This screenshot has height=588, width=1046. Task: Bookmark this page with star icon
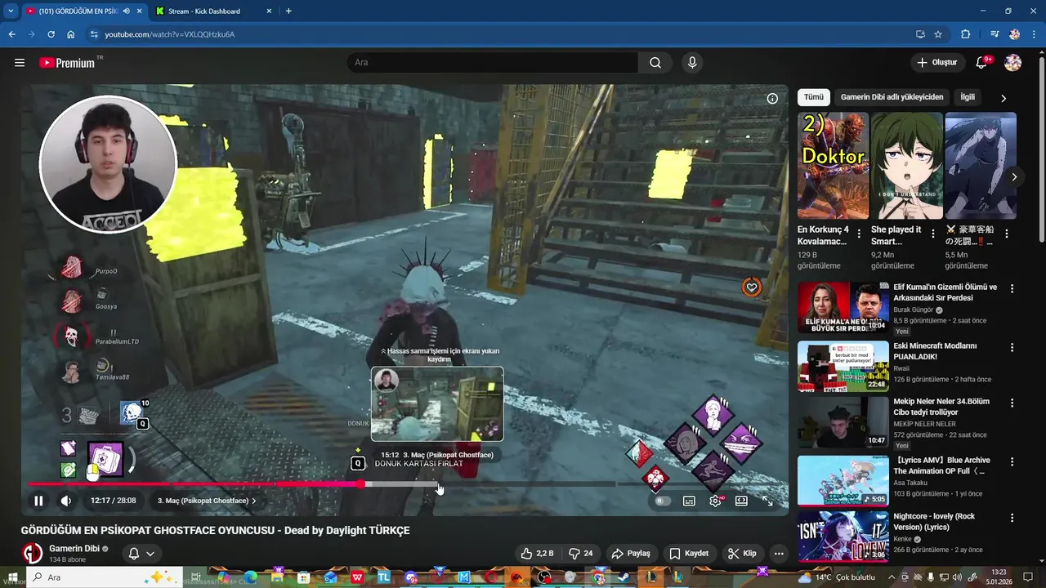pos(938,34)
